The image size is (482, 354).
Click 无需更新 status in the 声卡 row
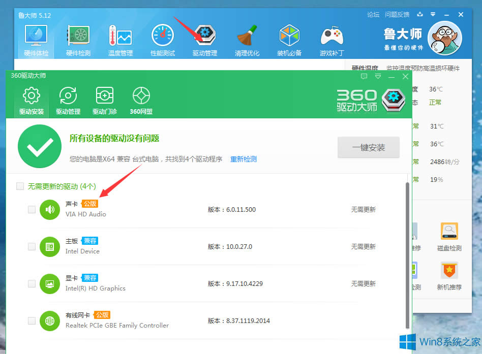click(x=364, y=209)
